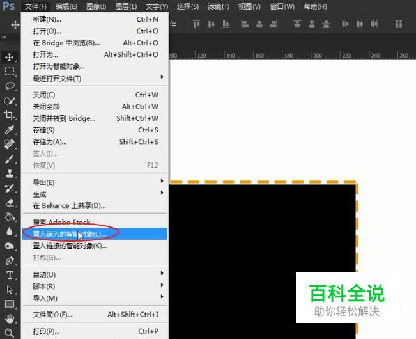Click the Photoshop Ps logo icon

(9, 6)
